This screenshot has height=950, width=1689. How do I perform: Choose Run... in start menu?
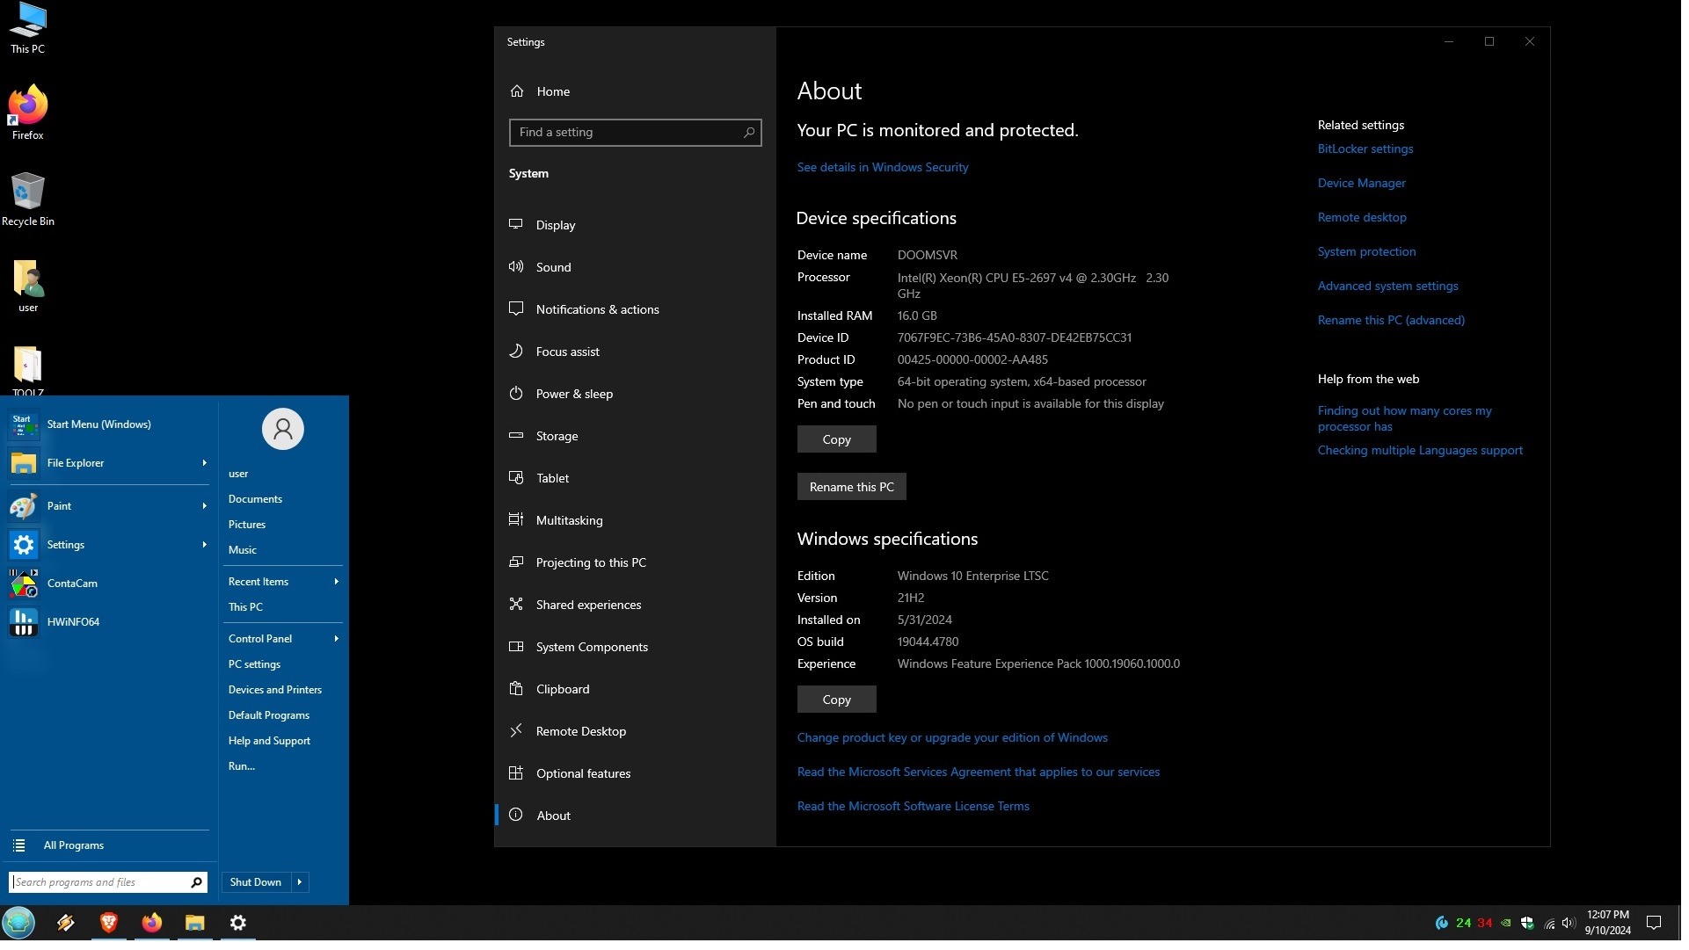pyautogui.click(x=241, y=765)
